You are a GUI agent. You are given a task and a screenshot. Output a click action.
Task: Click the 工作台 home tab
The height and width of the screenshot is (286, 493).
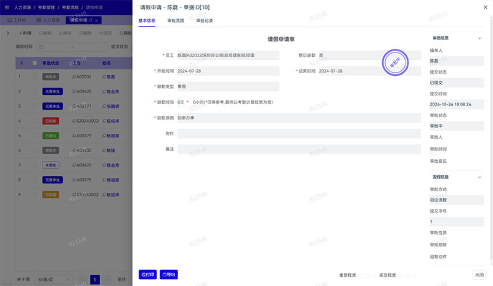coord(17,20)
